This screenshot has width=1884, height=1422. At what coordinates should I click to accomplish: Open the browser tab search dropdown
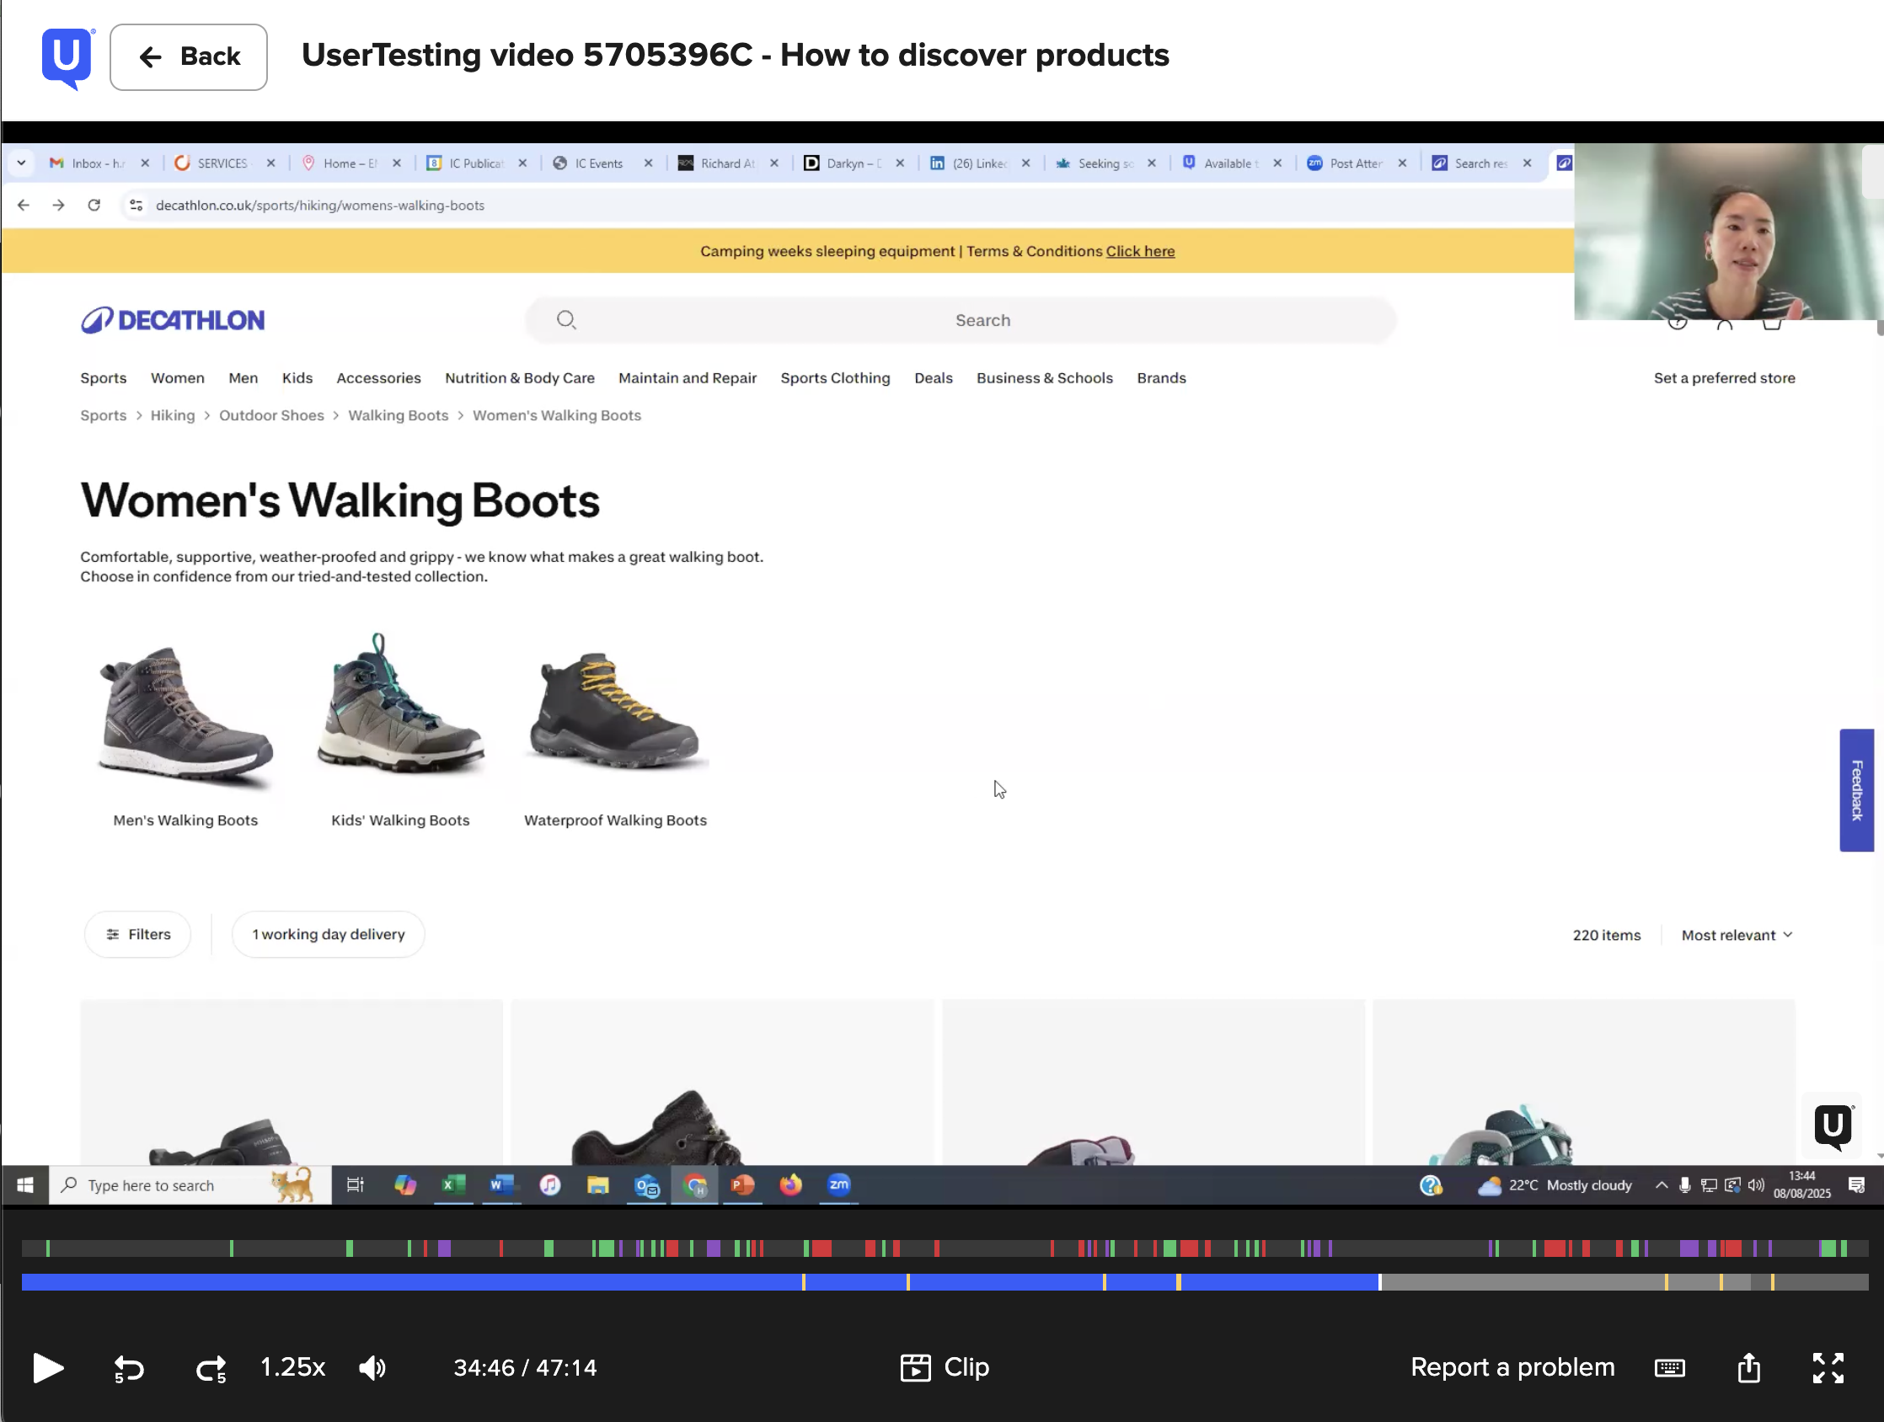coord(21,163)
